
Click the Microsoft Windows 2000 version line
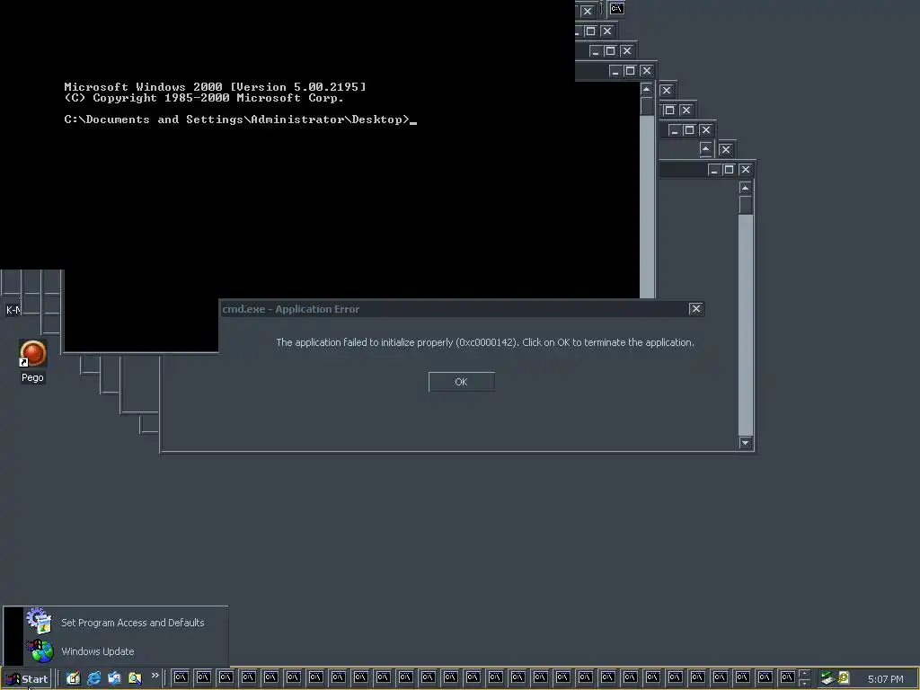(215, 87)
